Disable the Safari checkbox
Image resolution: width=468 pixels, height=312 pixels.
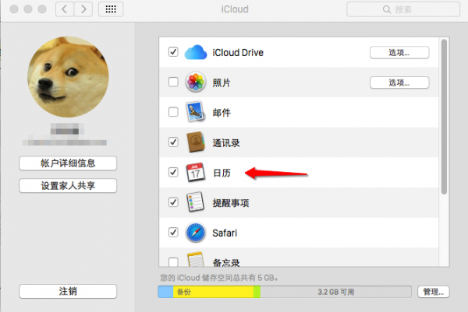pyautogui.click(x=173, y=232)
